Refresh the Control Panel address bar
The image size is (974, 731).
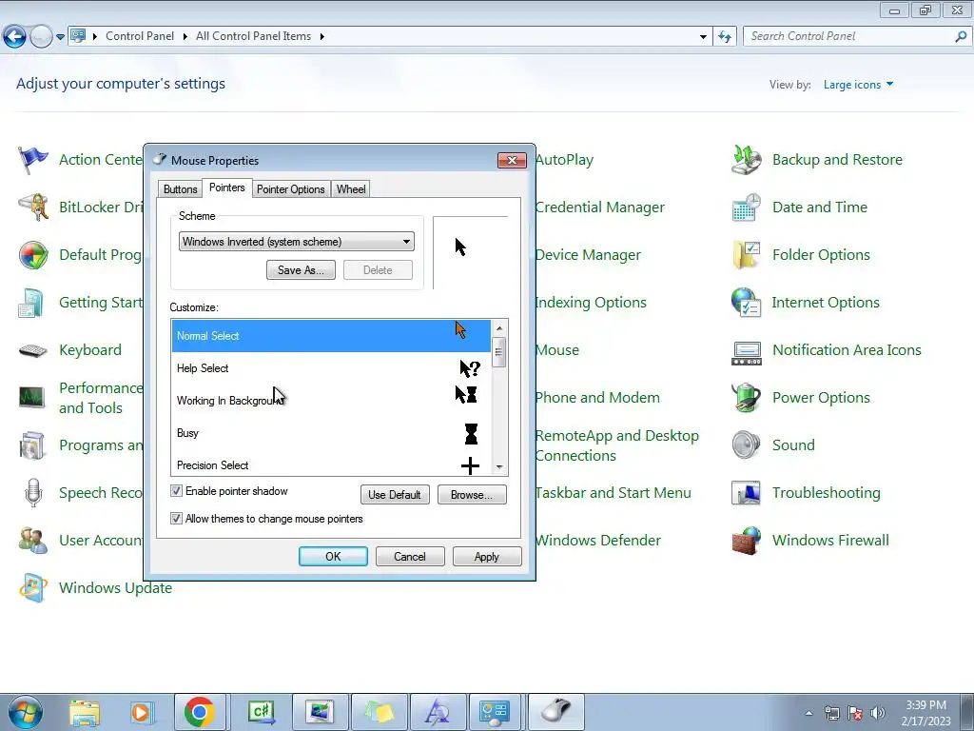[x=724, y=37]
